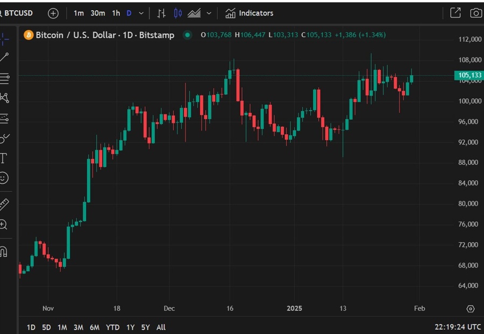Image resolution: width=484 pixels, height=334 pixels.
Task: Activate the zoom in tool
Action: click(3, 224)
